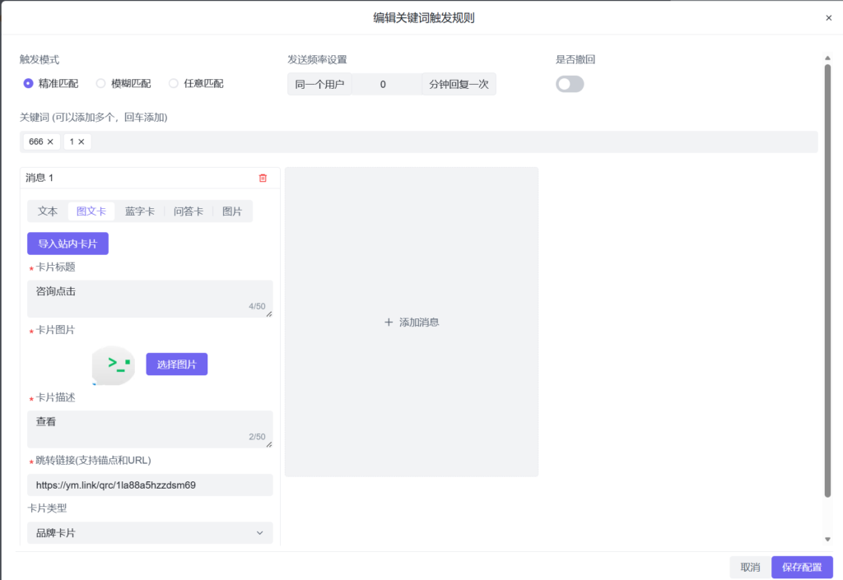Remove the 666 keyword tag
The height and width of the screenshot is (580, 843).
point(50,142)
